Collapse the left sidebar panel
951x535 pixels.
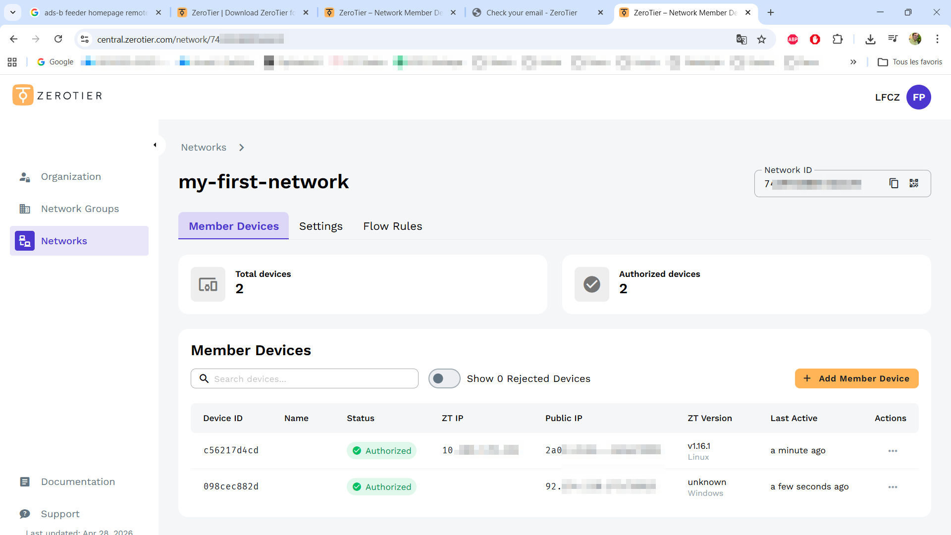(155, 145)
